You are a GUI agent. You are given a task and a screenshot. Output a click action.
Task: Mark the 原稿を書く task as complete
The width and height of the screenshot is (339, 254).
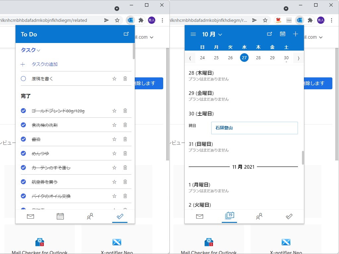pyautogui.click(x=24, y=78)
